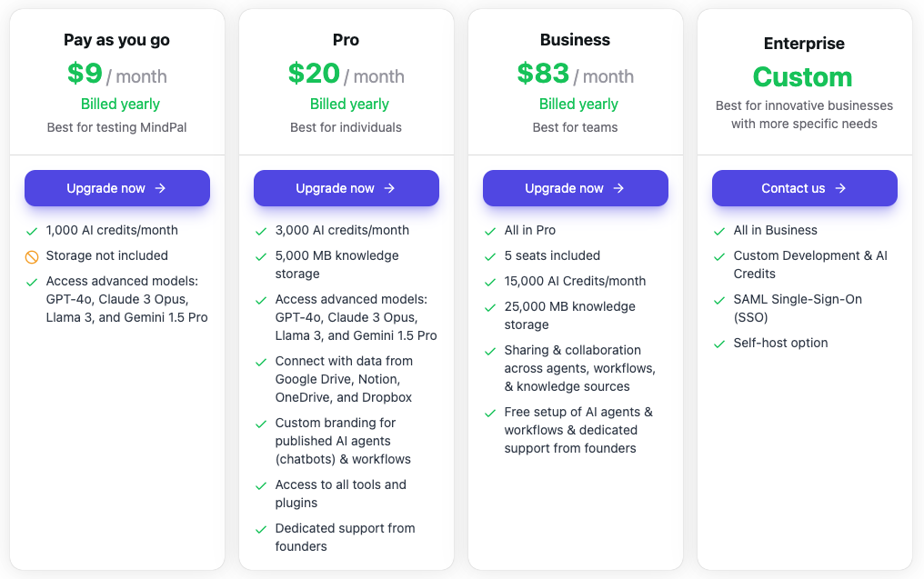This screenshot has height=579, width=924.
Task: Contact us about the Enterprise plan
Action: [805, 188]
